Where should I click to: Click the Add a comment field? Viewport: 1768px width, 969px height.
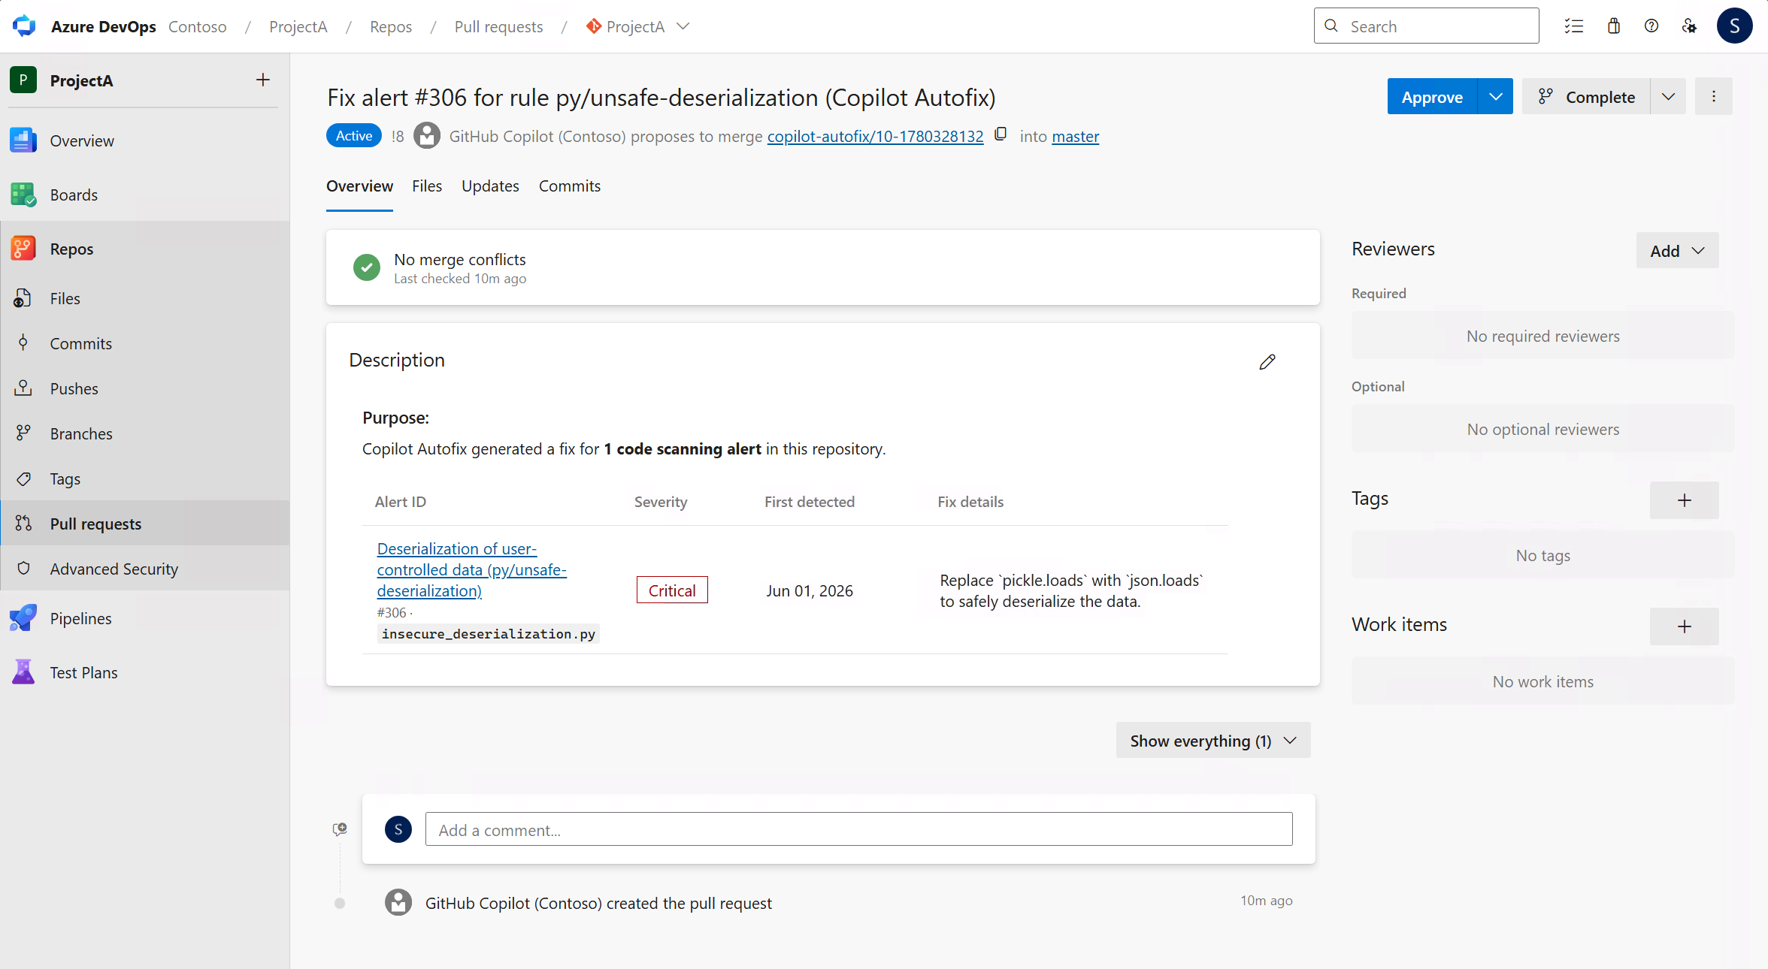(x=859, y=829)
